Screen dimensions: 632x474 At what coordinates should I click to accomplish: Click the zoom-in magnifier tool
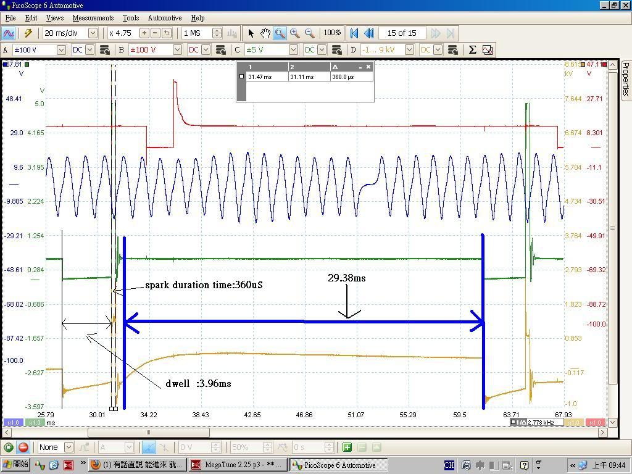coord(295,33)
